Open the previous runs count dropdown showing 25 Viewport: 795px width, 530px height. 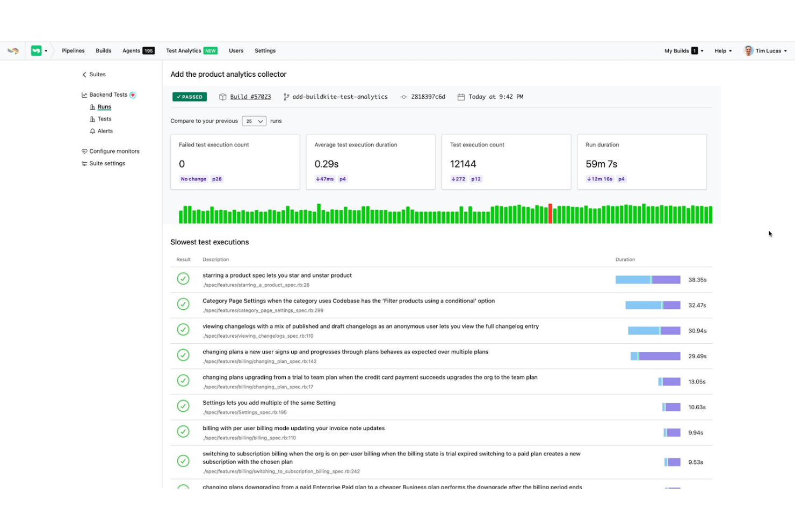tap(254, 121)
